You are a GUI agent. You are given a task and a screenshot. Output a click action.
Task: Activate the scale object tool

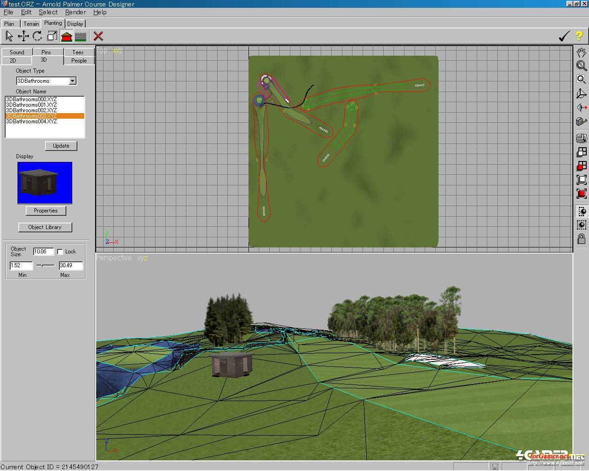52,36
